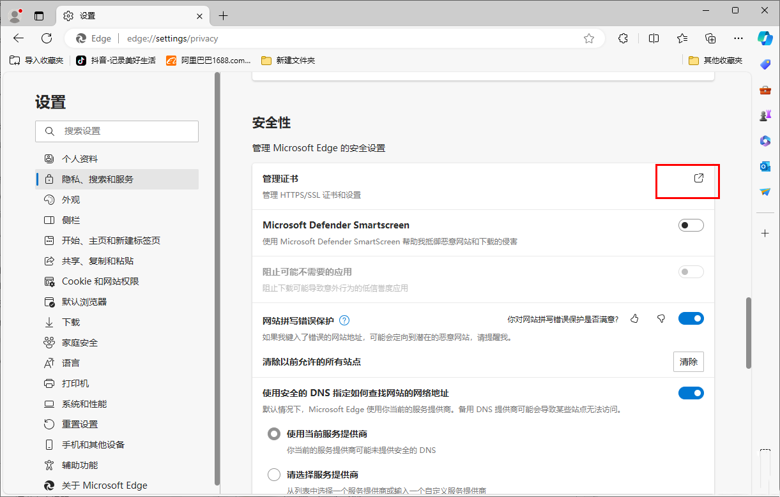
Task: Add this page to favorites with the star
Action: 589,38
